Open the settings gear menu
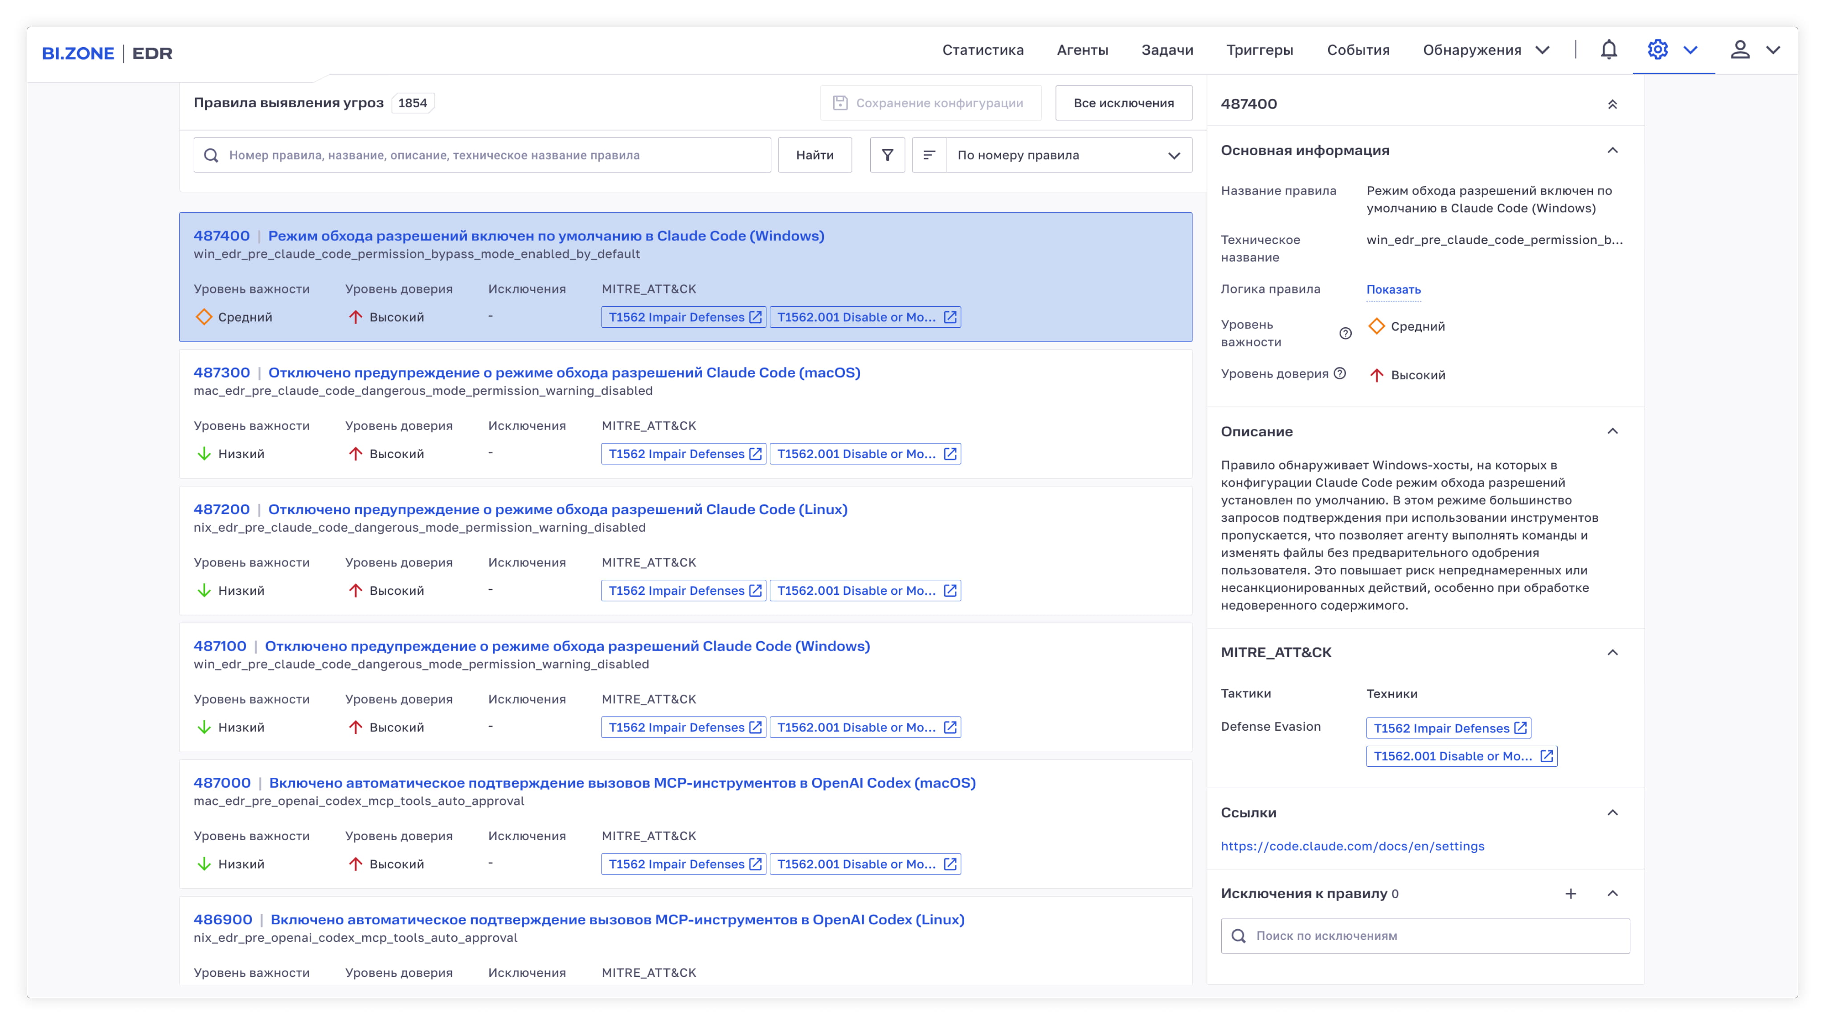The width and height of the screenshot is (1825, 1025). 1658,50
